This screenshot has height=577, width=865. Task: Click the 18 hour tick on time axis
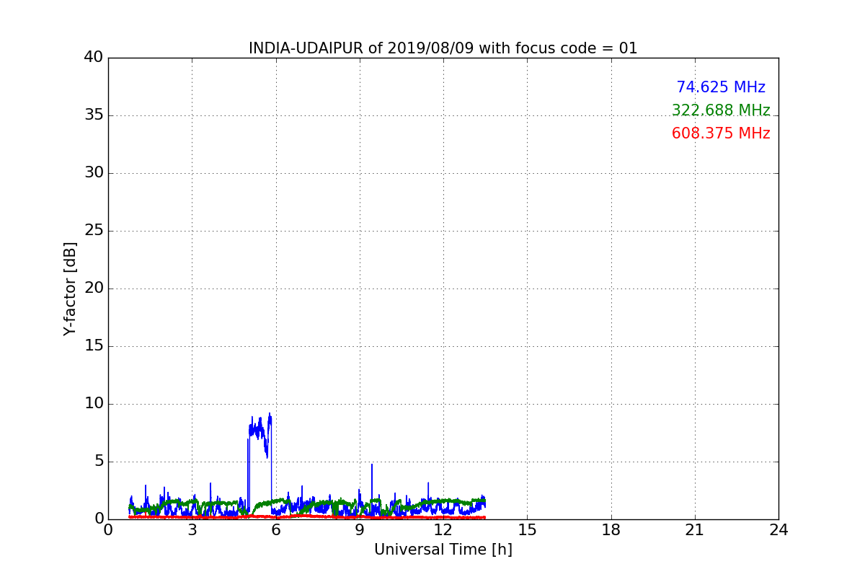(611, 530)
